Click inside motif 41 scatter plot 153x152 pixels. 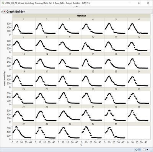(116, 132)
